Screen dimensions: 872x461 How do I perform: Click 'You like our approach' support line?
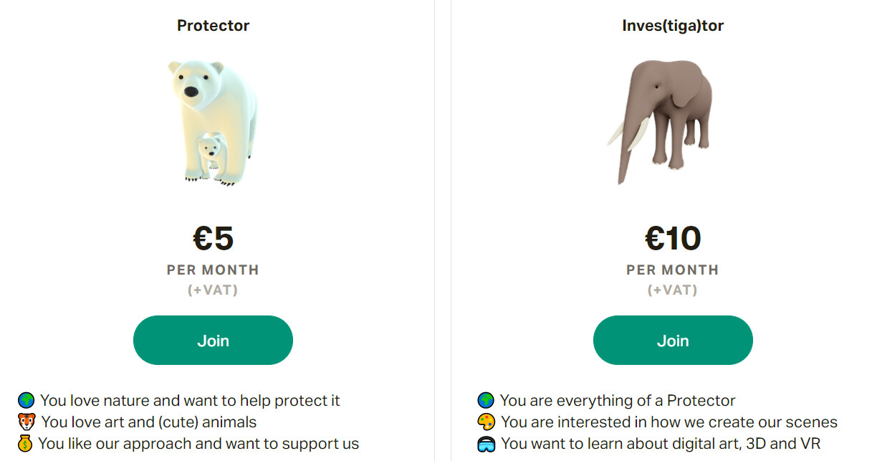point(198,444)
